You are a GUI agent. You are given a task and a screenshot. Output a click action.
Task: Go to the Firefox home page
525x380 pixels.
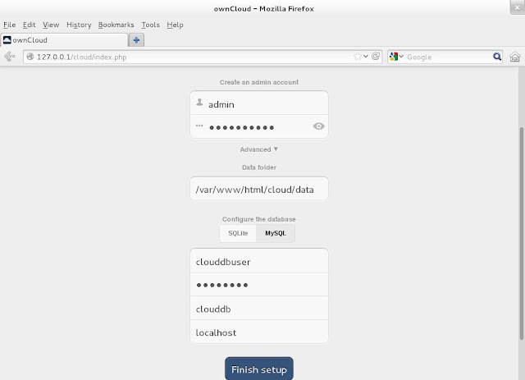click(x=514, y=57)
